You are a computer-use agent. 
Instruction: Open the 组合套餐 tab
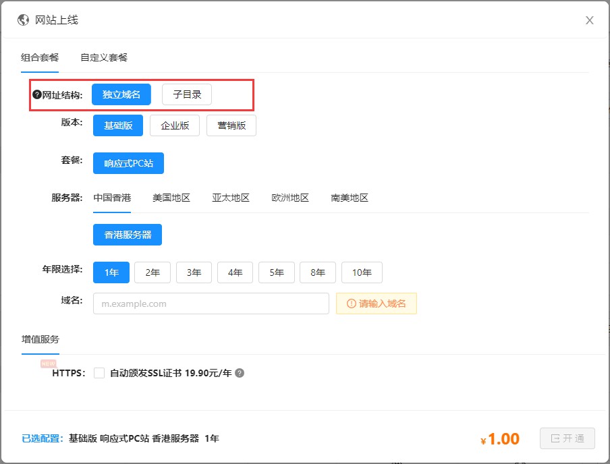(40, 57)
